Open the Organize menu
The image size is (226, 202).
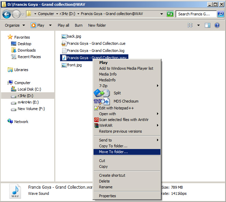(15, 25)
